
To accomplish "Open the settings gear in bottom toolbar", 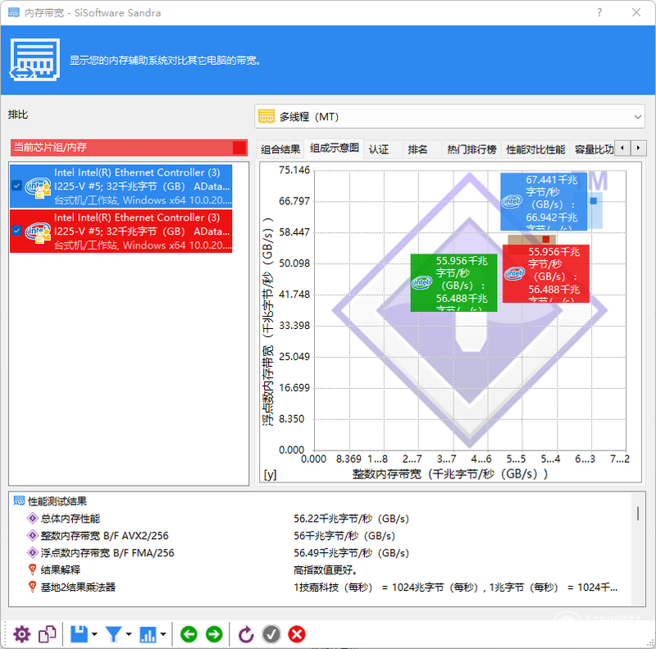I will coord(22,634).
